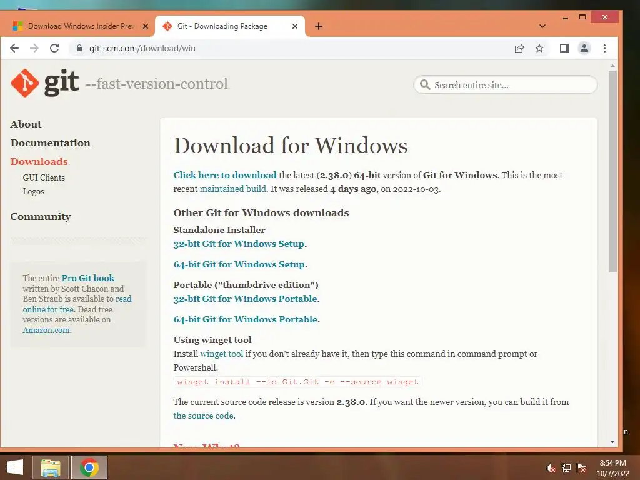Viewport: 640px width, 480px height.
Task: Click the scrollbar up arrow
Action: point(612,65)
